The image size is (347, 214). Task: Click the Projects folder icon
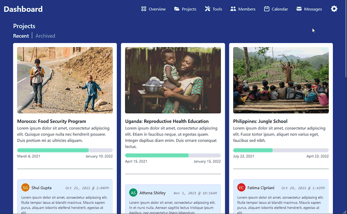(x=177, y=9)
